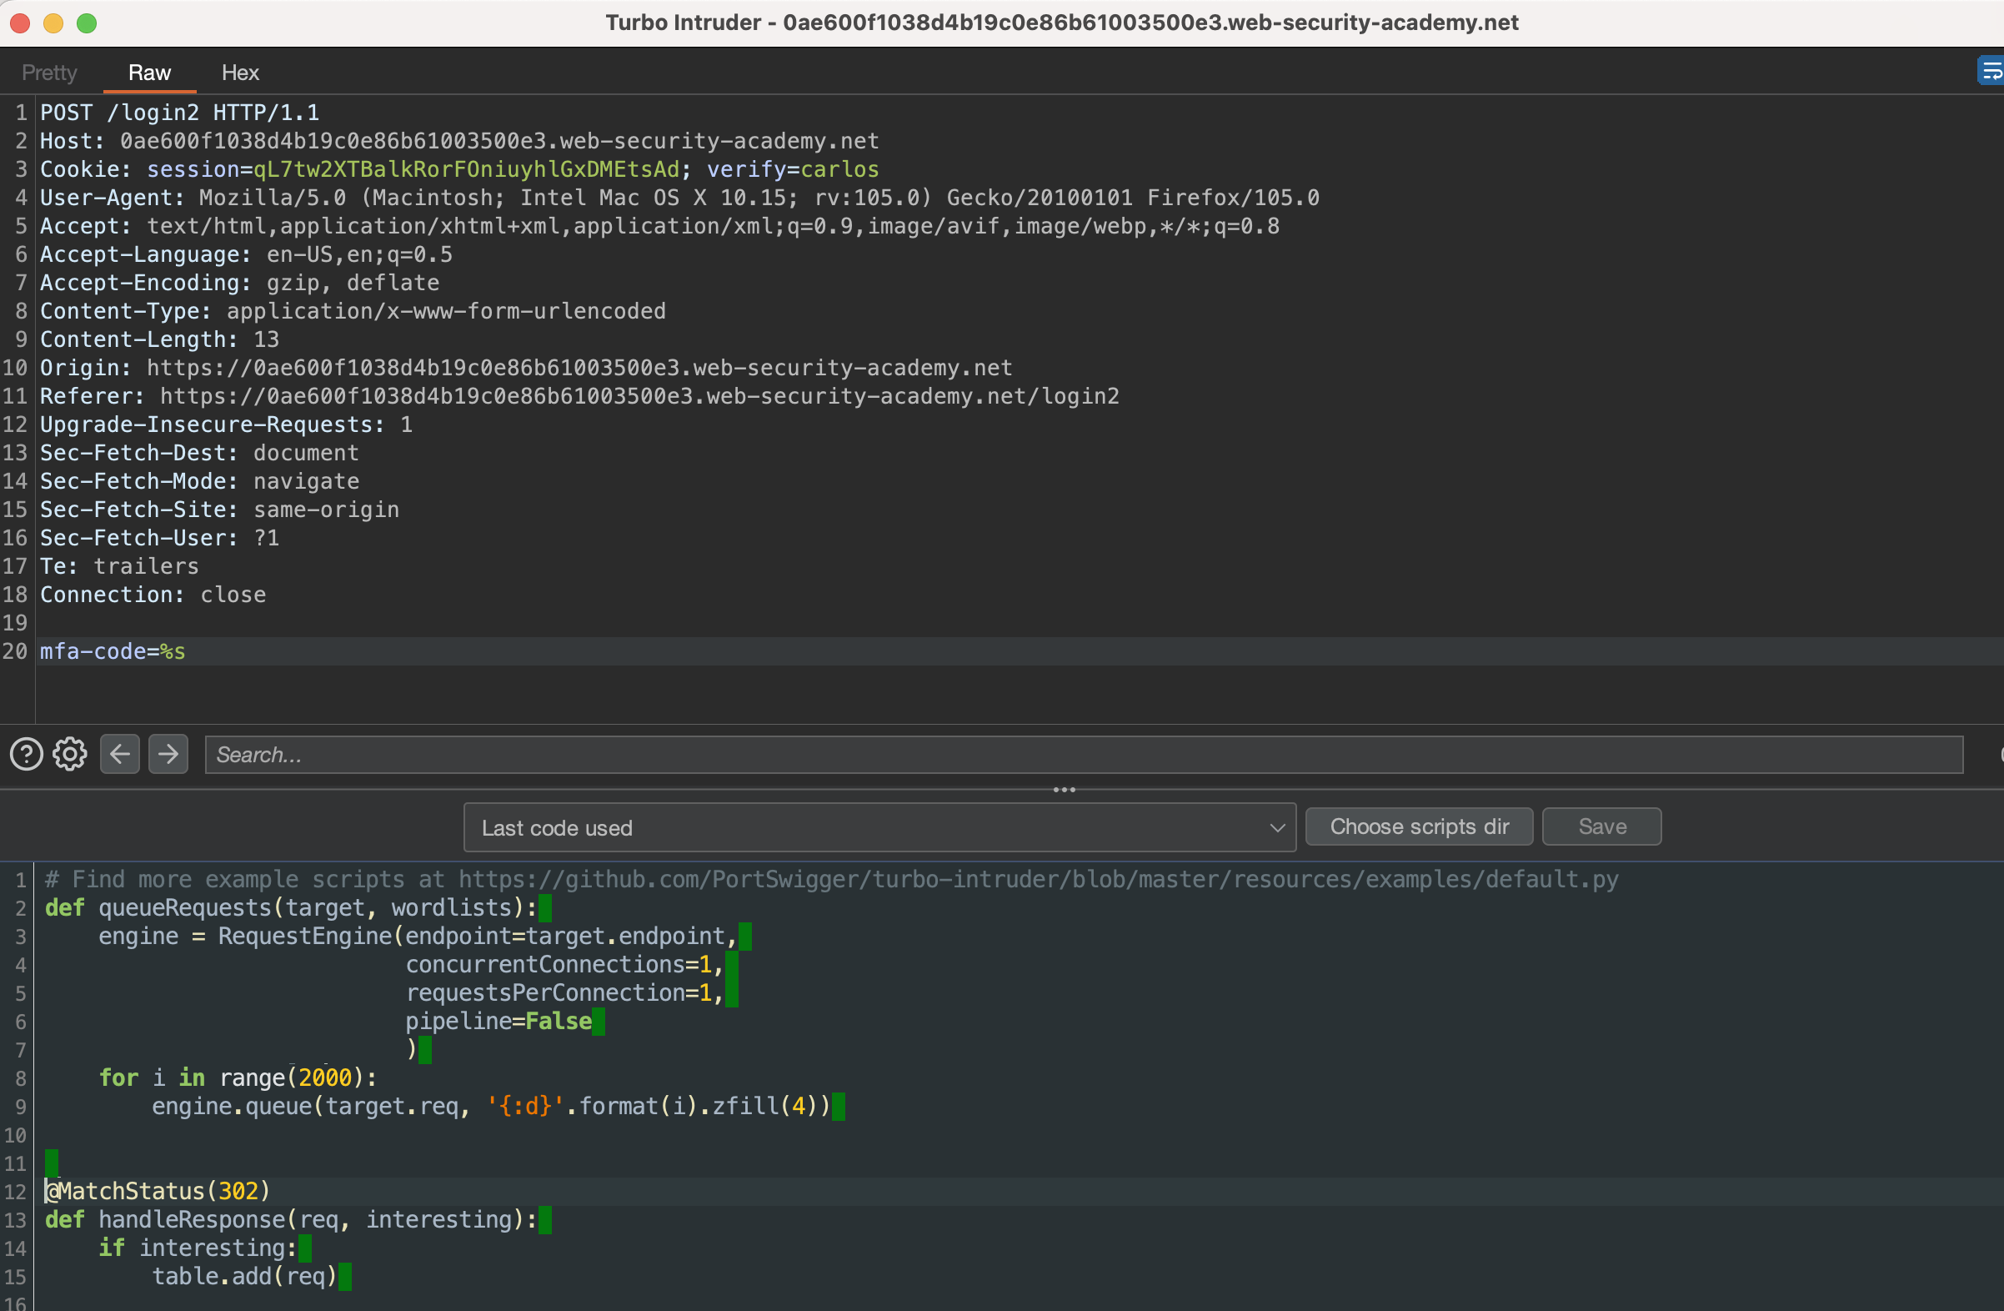Click the 'Content-Length: 13' header
This screenshot has height=1311, width=2004.
click(160, 339)
